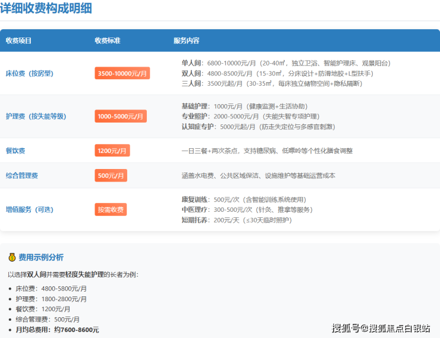Click the 500元/月 management fee badge
This screenshot has width=440, height=338.
coord(111,176)
